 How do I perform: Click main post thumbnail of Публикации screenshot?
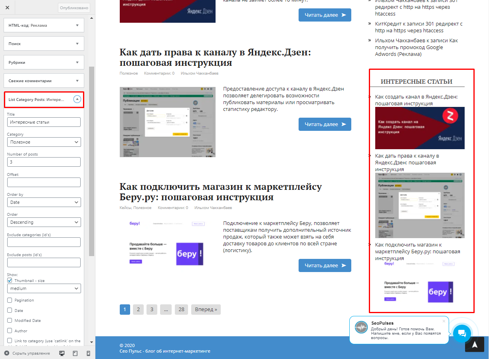click(168, 122)
